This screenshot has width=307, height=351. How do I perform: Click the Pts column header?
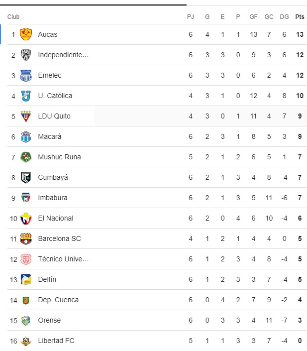pyautogui.click(x=300, y=17)
